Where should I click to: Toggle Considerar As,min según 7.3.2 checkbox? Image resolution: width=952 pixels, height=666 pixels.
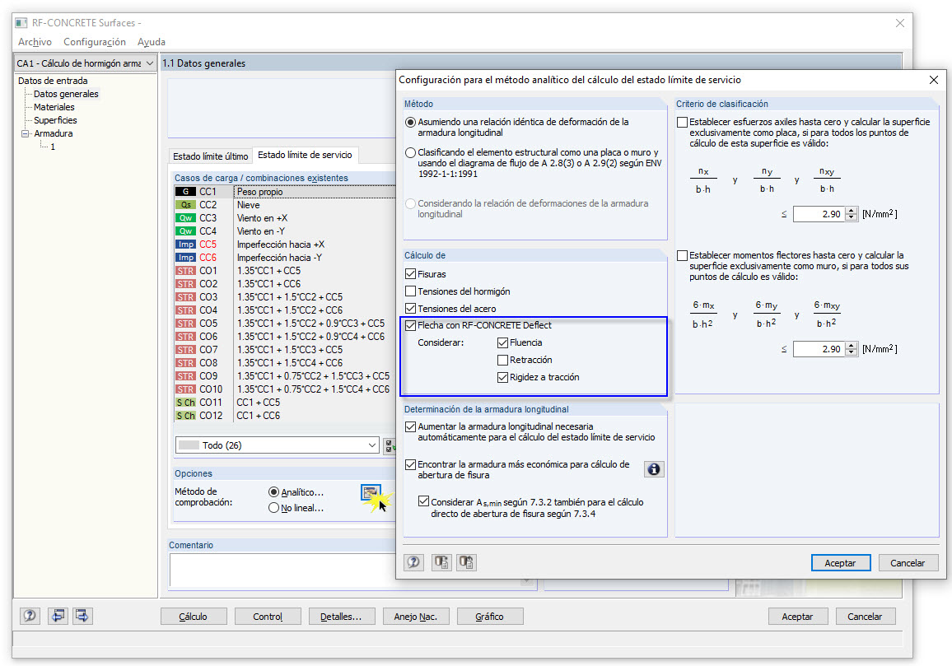pyautogui.click(x=424, y=501)
